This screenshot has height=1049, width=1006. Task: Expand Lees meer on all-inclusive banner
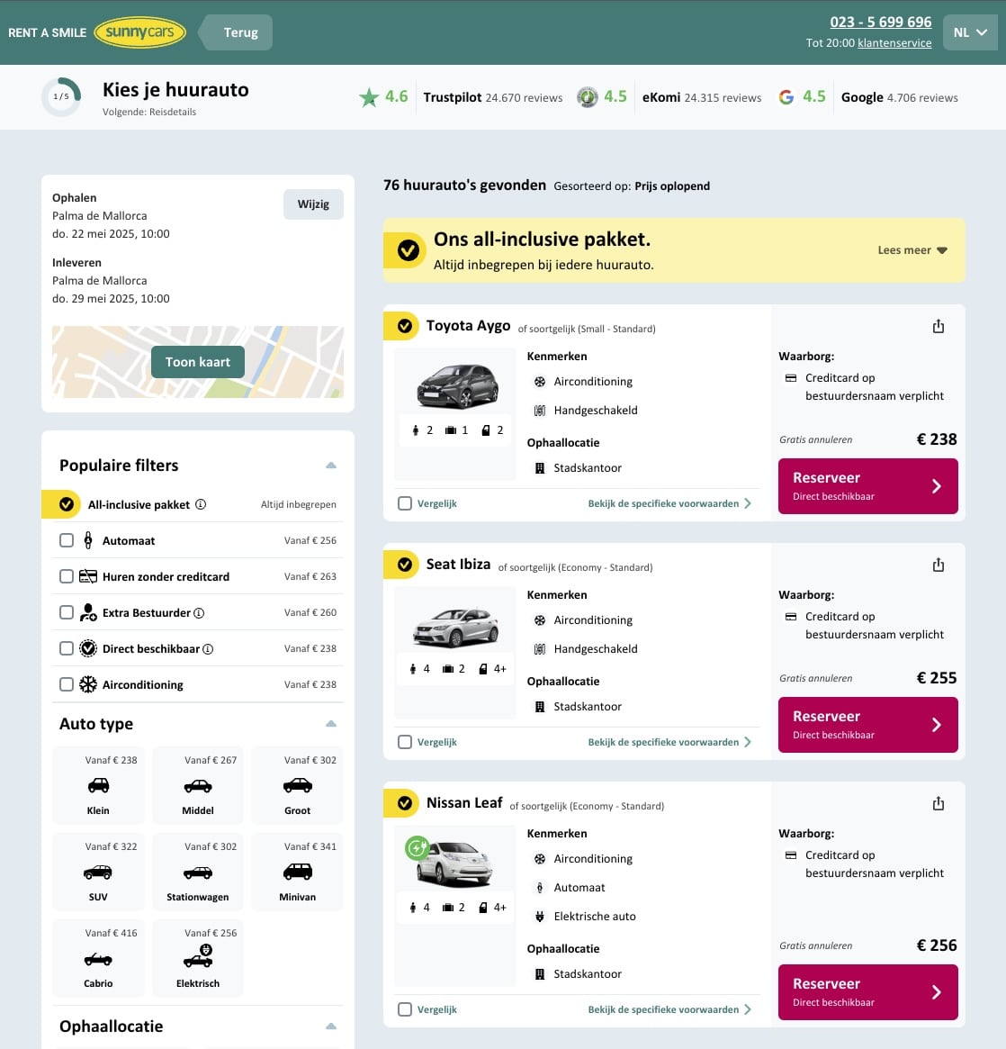pos(912,250)
